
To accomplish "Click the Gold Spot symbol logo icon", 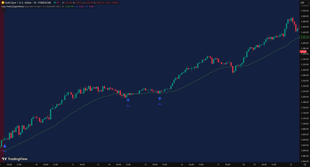I will coord(3,2).
